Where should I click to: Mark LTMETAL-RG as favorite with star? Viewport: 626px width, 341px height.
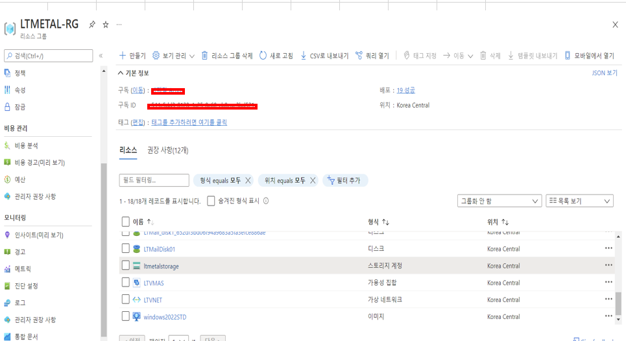pos(105,25)
